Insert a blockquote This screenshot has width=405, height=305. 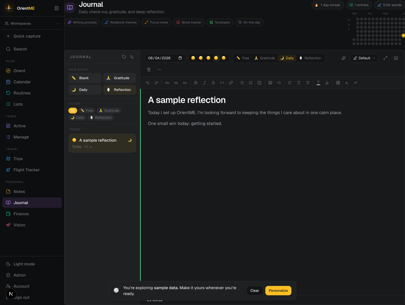tap(270, 83)
